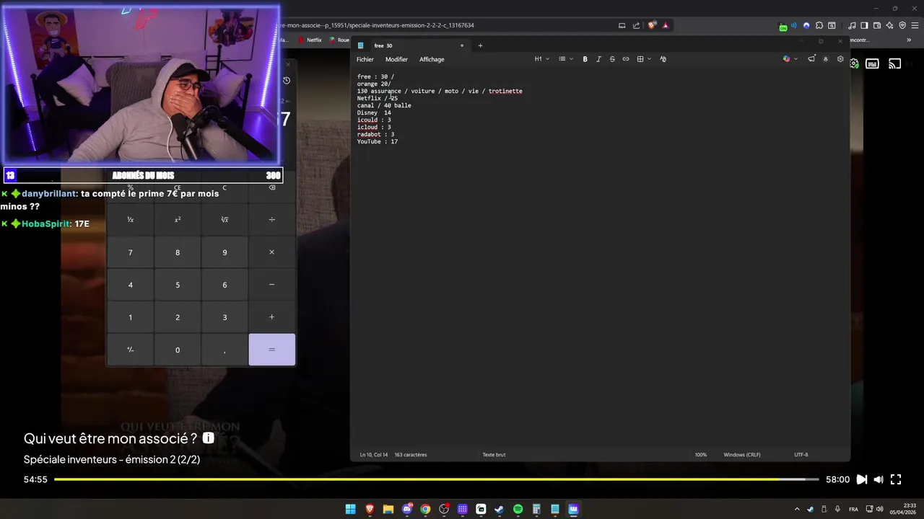
Task: Click calculator plus/minus sign button
Action: tap(130, 350)
